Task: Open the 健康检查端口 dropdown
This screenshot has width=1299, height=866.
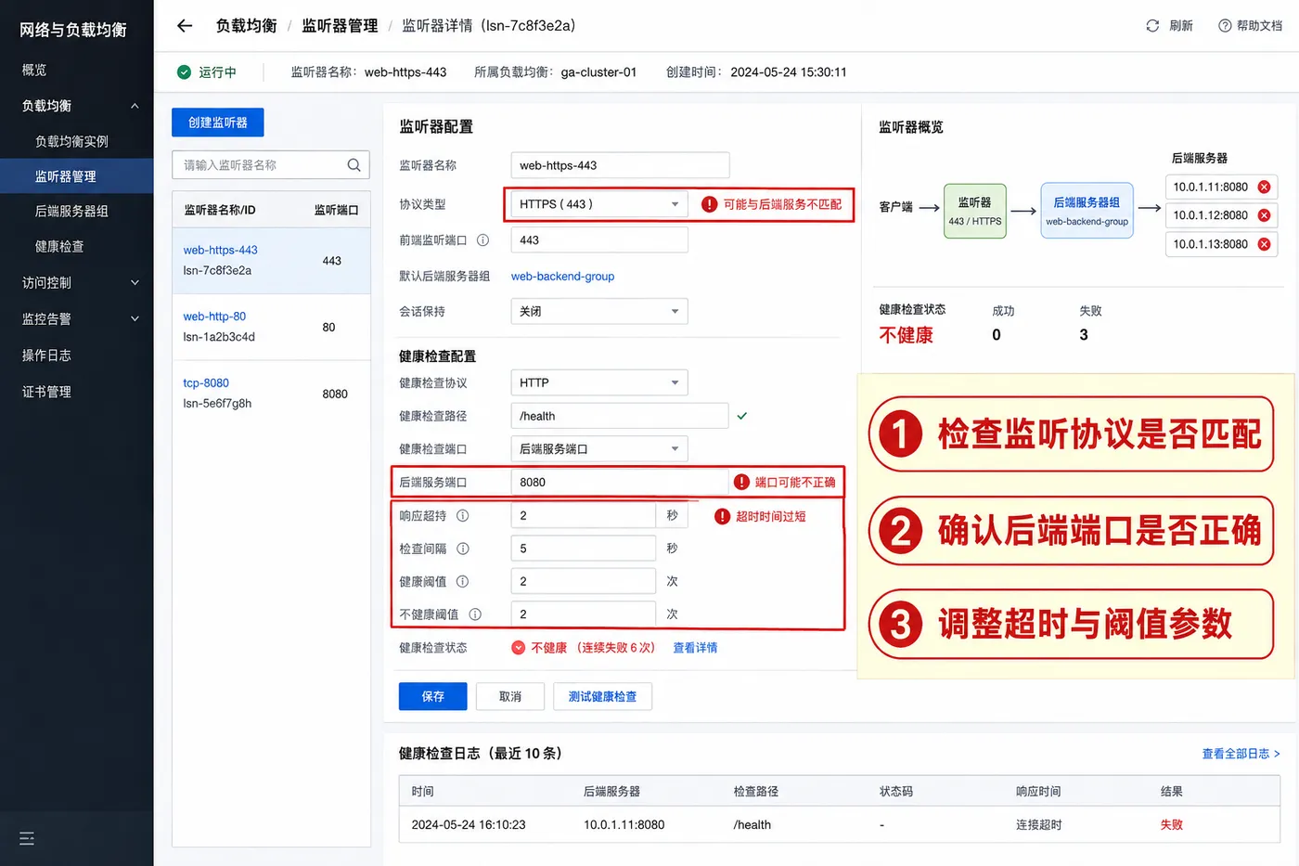Action: (599, 449)
